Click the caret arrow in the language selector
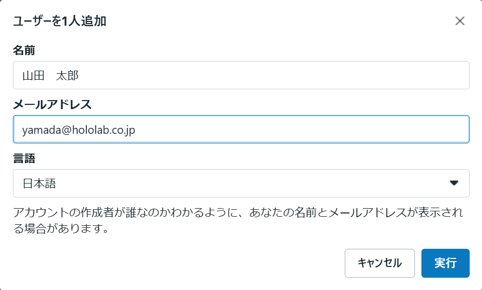 click(x=454, y=183)
